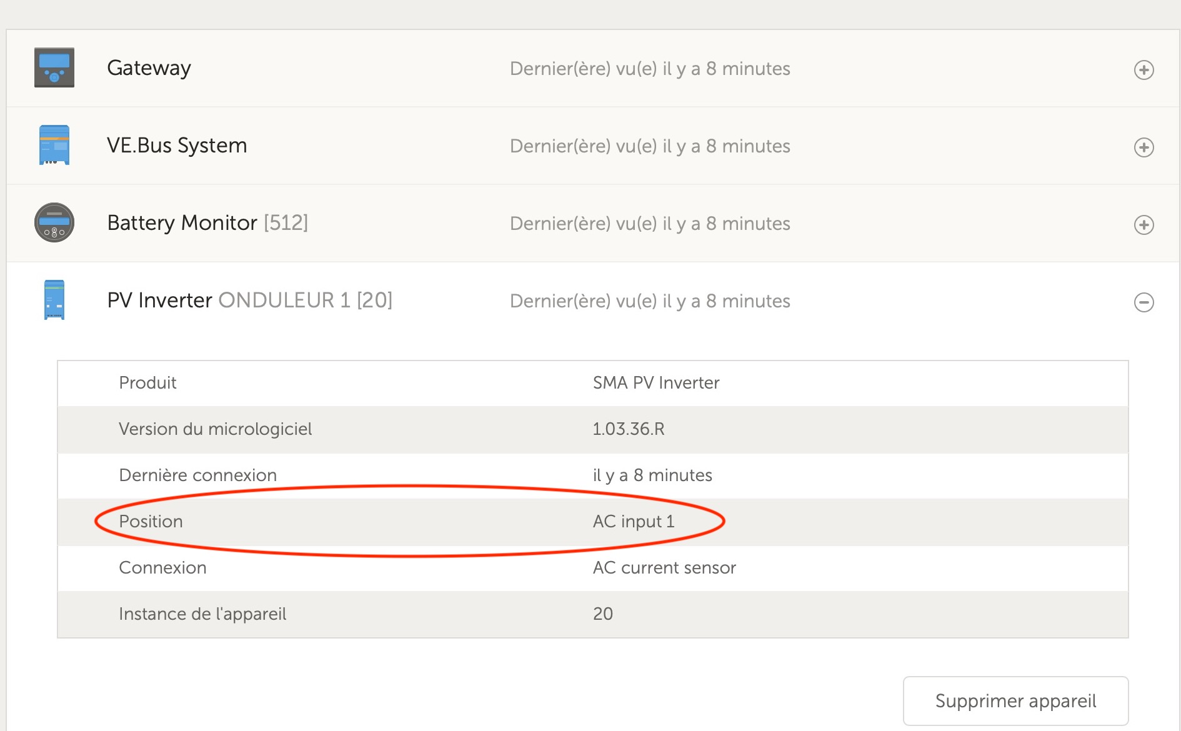Image resolution: width=1181 pixels, height=731 pixels.
Task: Select the AC input 1 value
Action: tap(634, 521)
